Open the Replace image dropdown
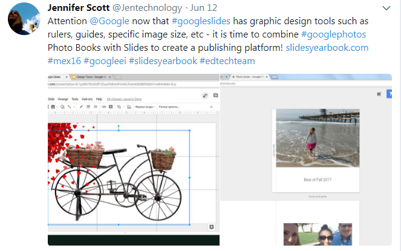 click(x=145, y=107)
